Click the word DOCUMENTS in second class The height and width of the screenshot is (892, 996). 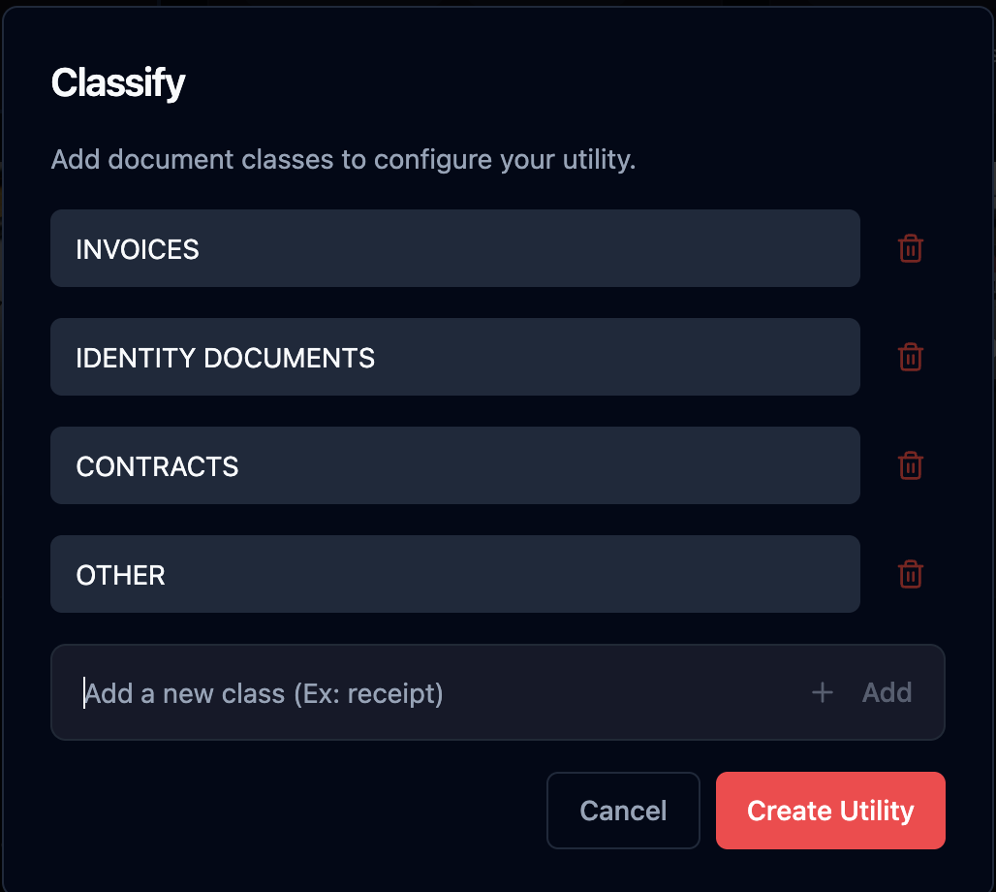tap(289, 359)
